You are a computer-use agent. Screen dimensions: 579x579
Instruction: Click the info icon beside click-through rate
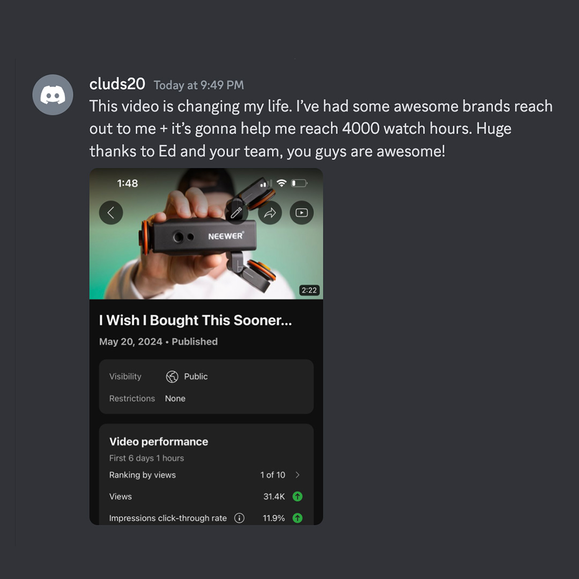239,518
